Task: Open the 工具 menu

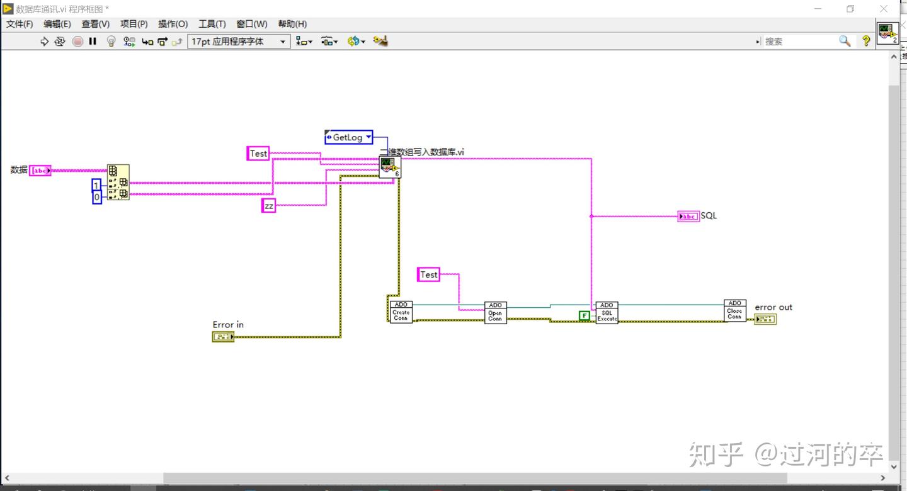Action: pos(212,24)
